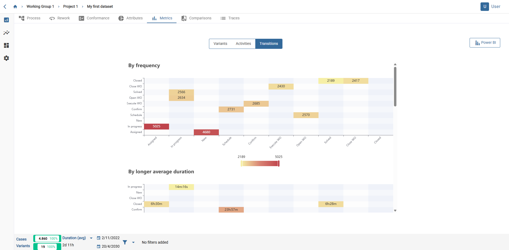Select the dashboards grid icon in the sidebar
This screenshot has height=250, width=509.
pyautogui.click(x=6, y=45)
